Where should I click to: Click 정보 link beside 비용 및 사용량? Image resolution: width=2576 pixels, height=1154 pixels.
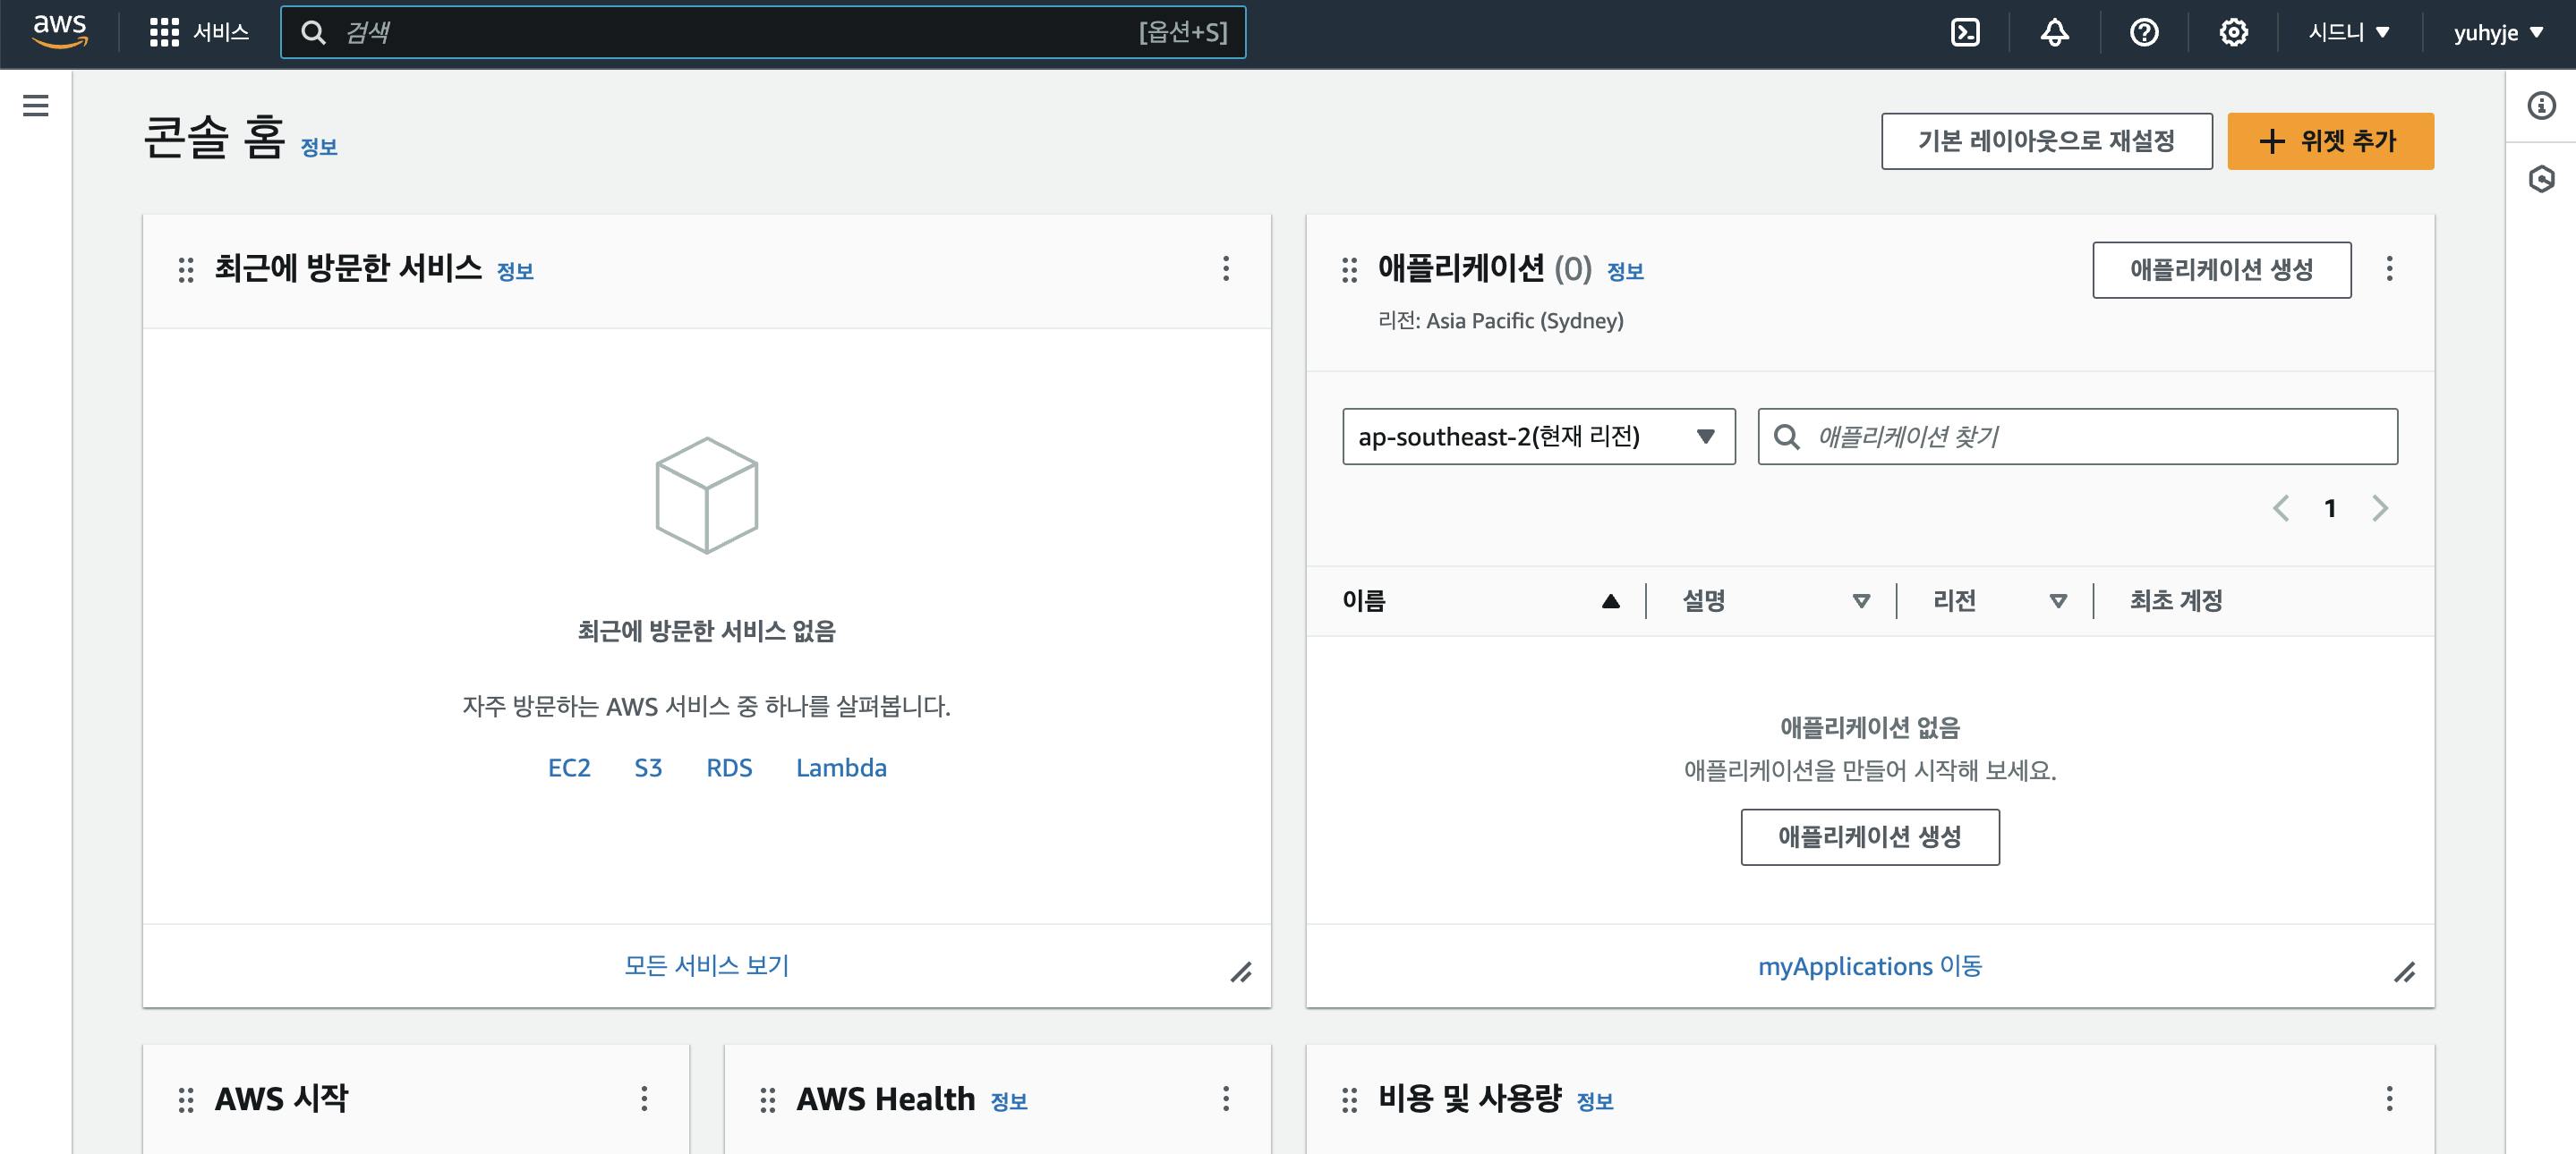[1595, 1101]
